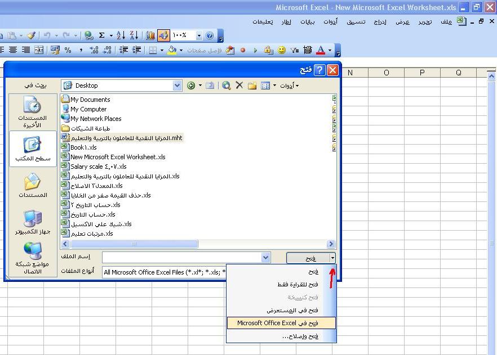Open the Views dropdown arrow
Image resolution: width=497 pixels, height=355 pixels.
(x=274, y=86)
